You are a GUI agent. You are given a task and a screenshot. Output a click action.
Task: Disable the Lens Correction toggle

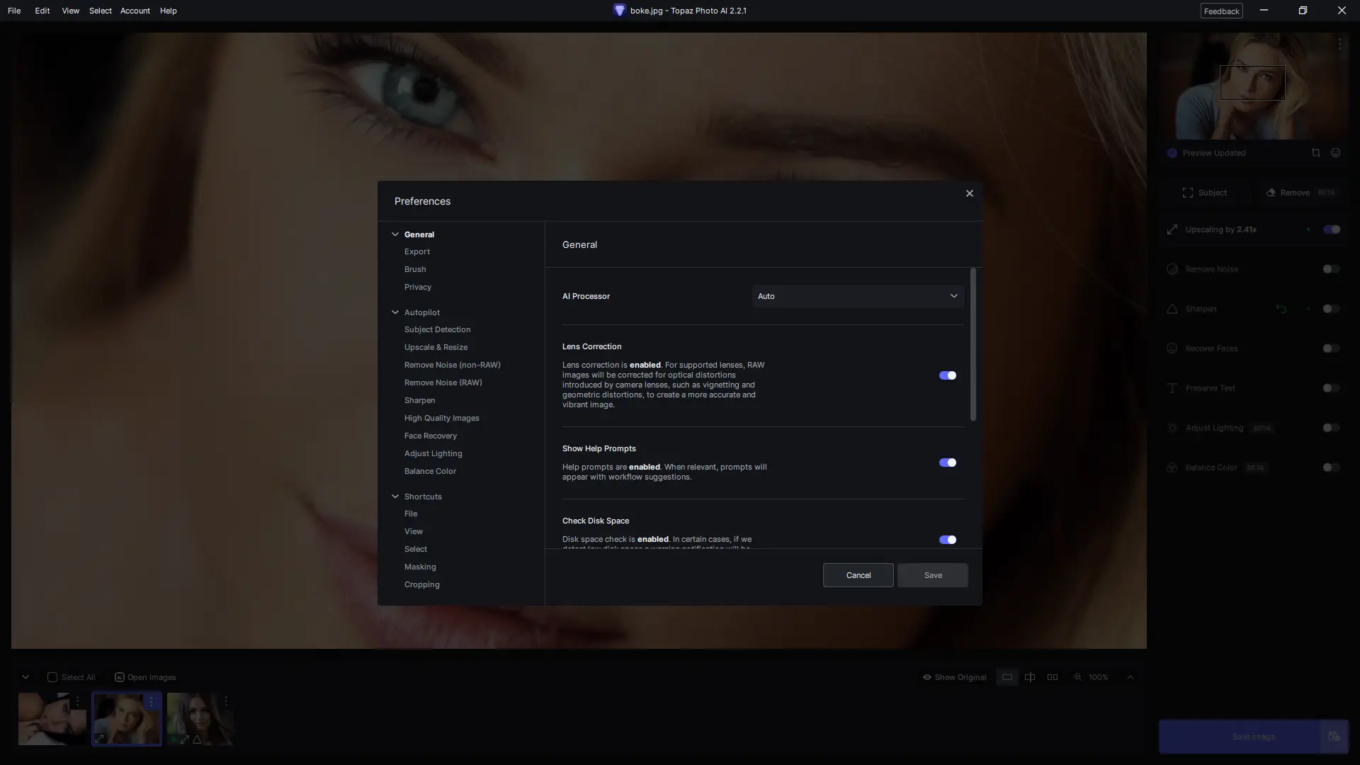click(x=947, y=375)
